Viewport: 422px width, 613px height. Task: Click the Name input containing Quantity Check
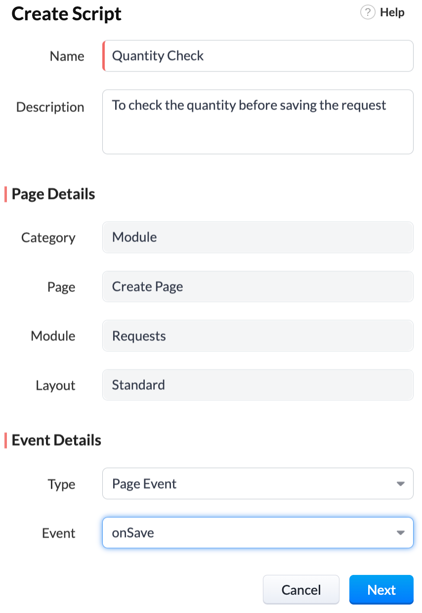pos(257,56)
